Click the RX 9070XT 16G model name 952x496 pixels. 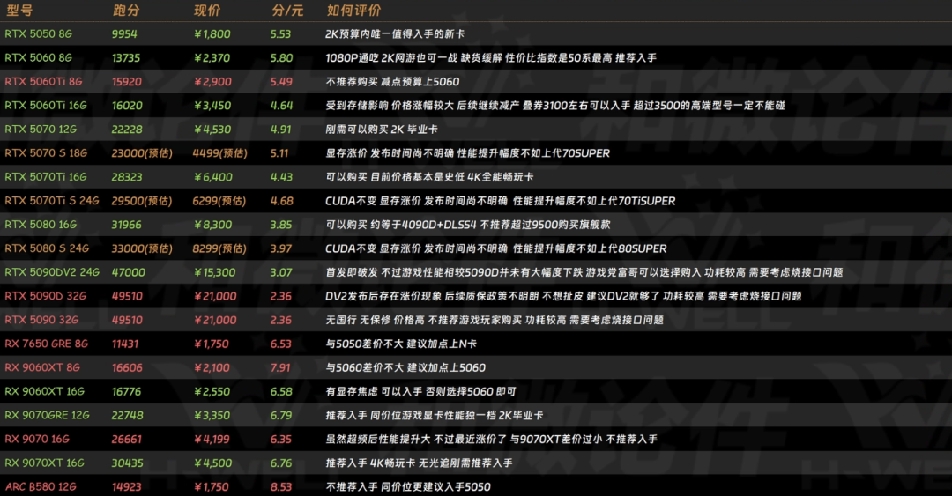point(44,463)
